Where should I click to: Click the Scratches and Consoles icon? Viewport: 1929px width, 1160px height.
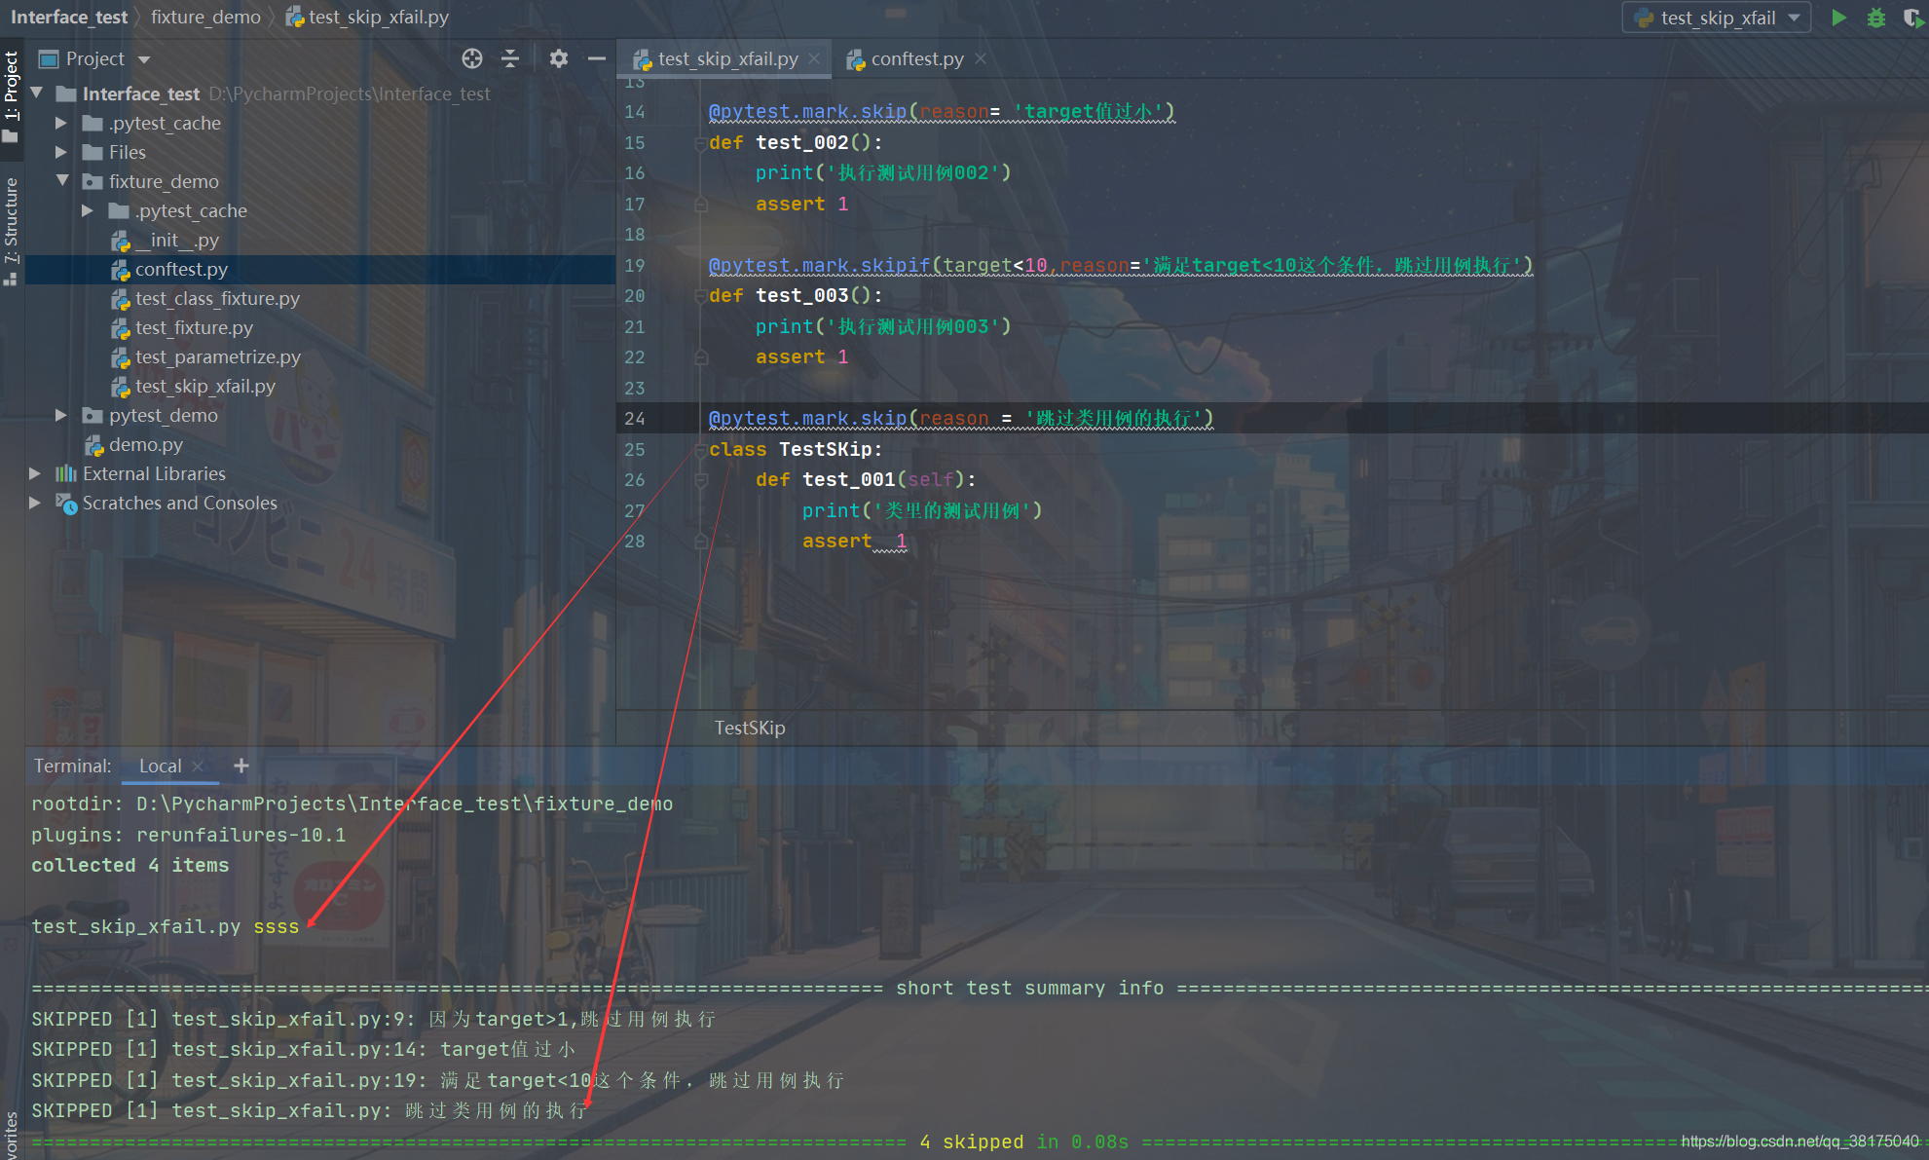pos(66,503)
